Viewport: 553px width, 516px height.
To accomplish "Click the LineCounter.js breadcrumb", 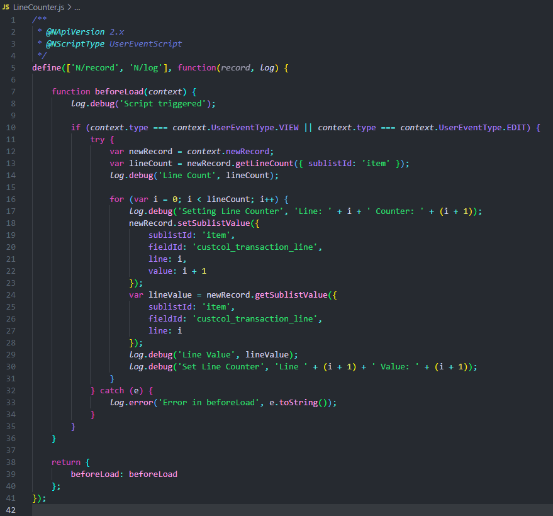I will (x=39, y=7).
